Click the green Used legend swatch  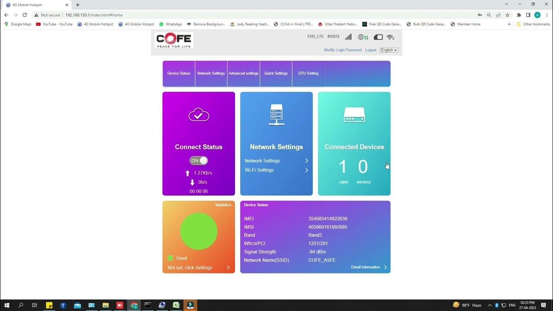tap(170, 258)
